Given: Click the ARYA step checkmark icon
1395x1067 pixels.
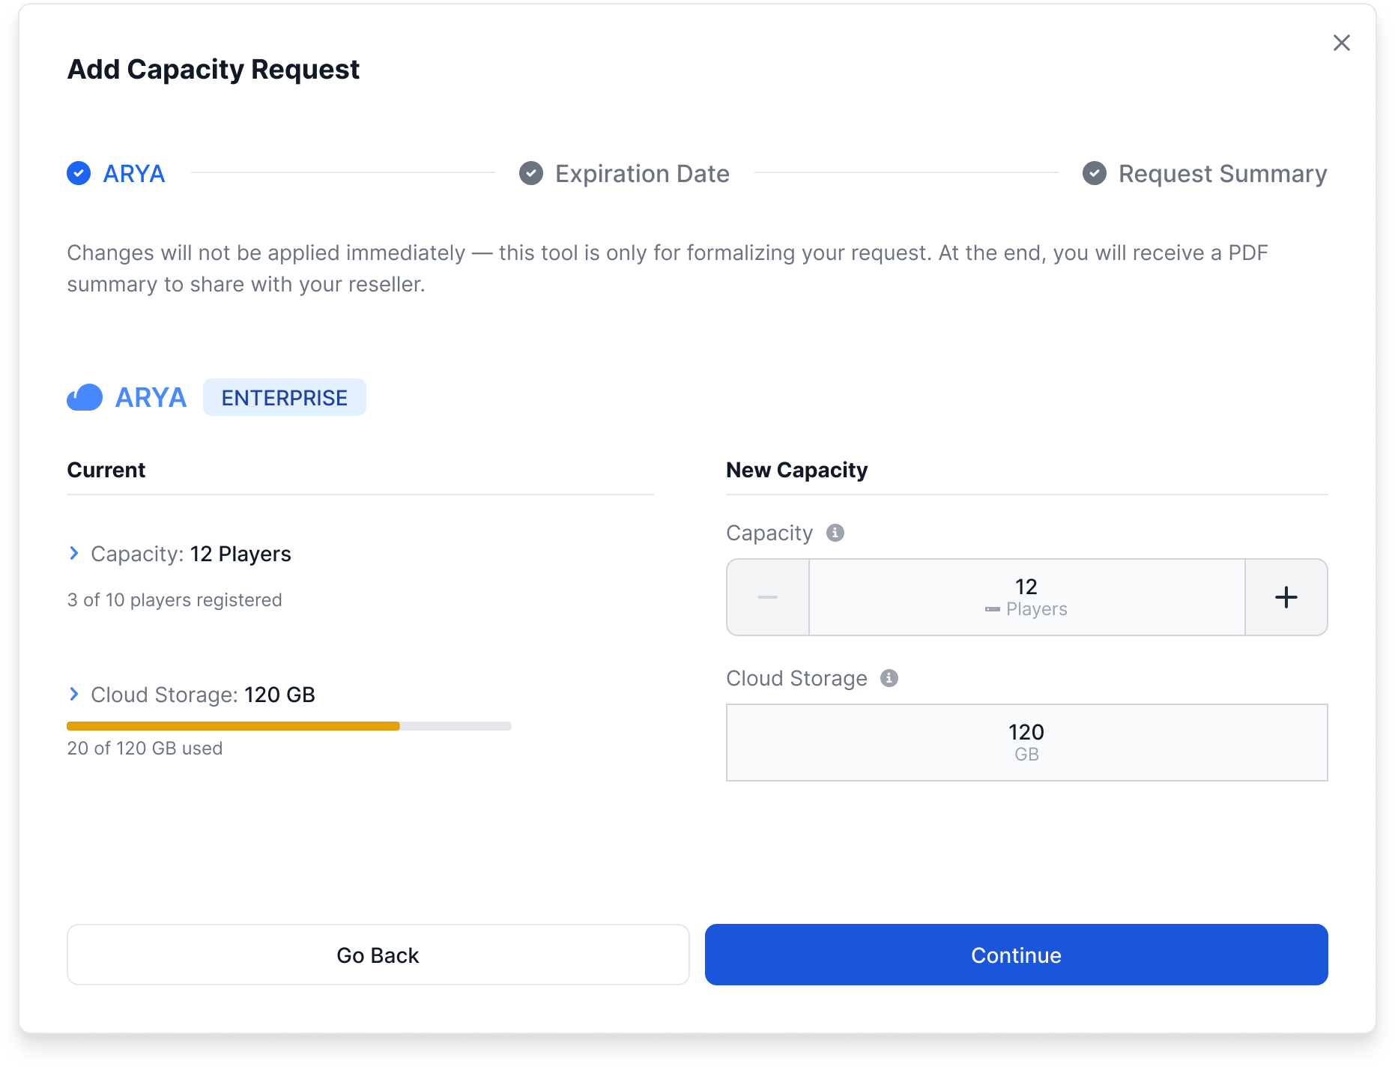Looking at the screenshot, I should [79, 173].
